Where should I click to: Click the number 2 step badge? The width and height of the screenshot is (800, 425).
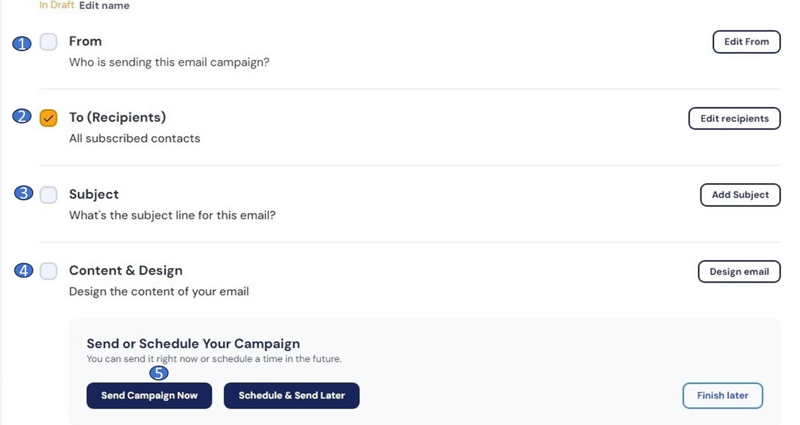(22, 116)
